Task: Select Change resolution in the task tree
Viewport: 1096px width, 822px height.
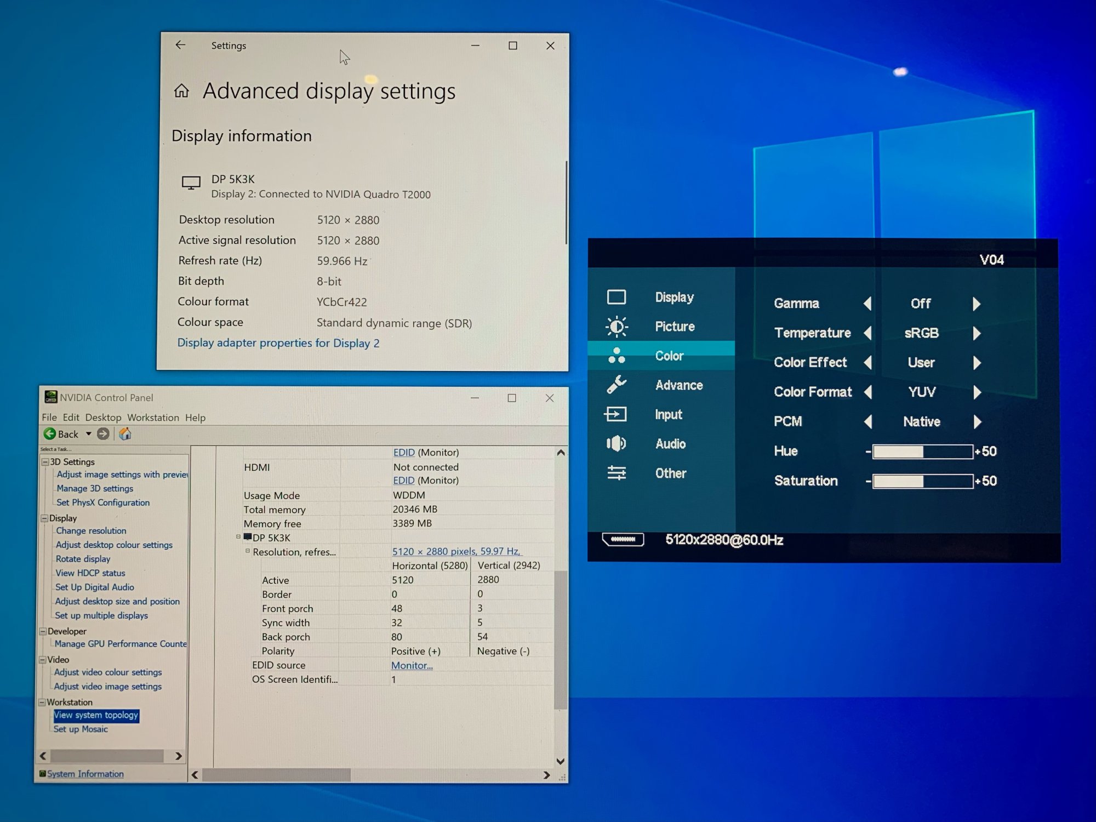Action: 91,530
